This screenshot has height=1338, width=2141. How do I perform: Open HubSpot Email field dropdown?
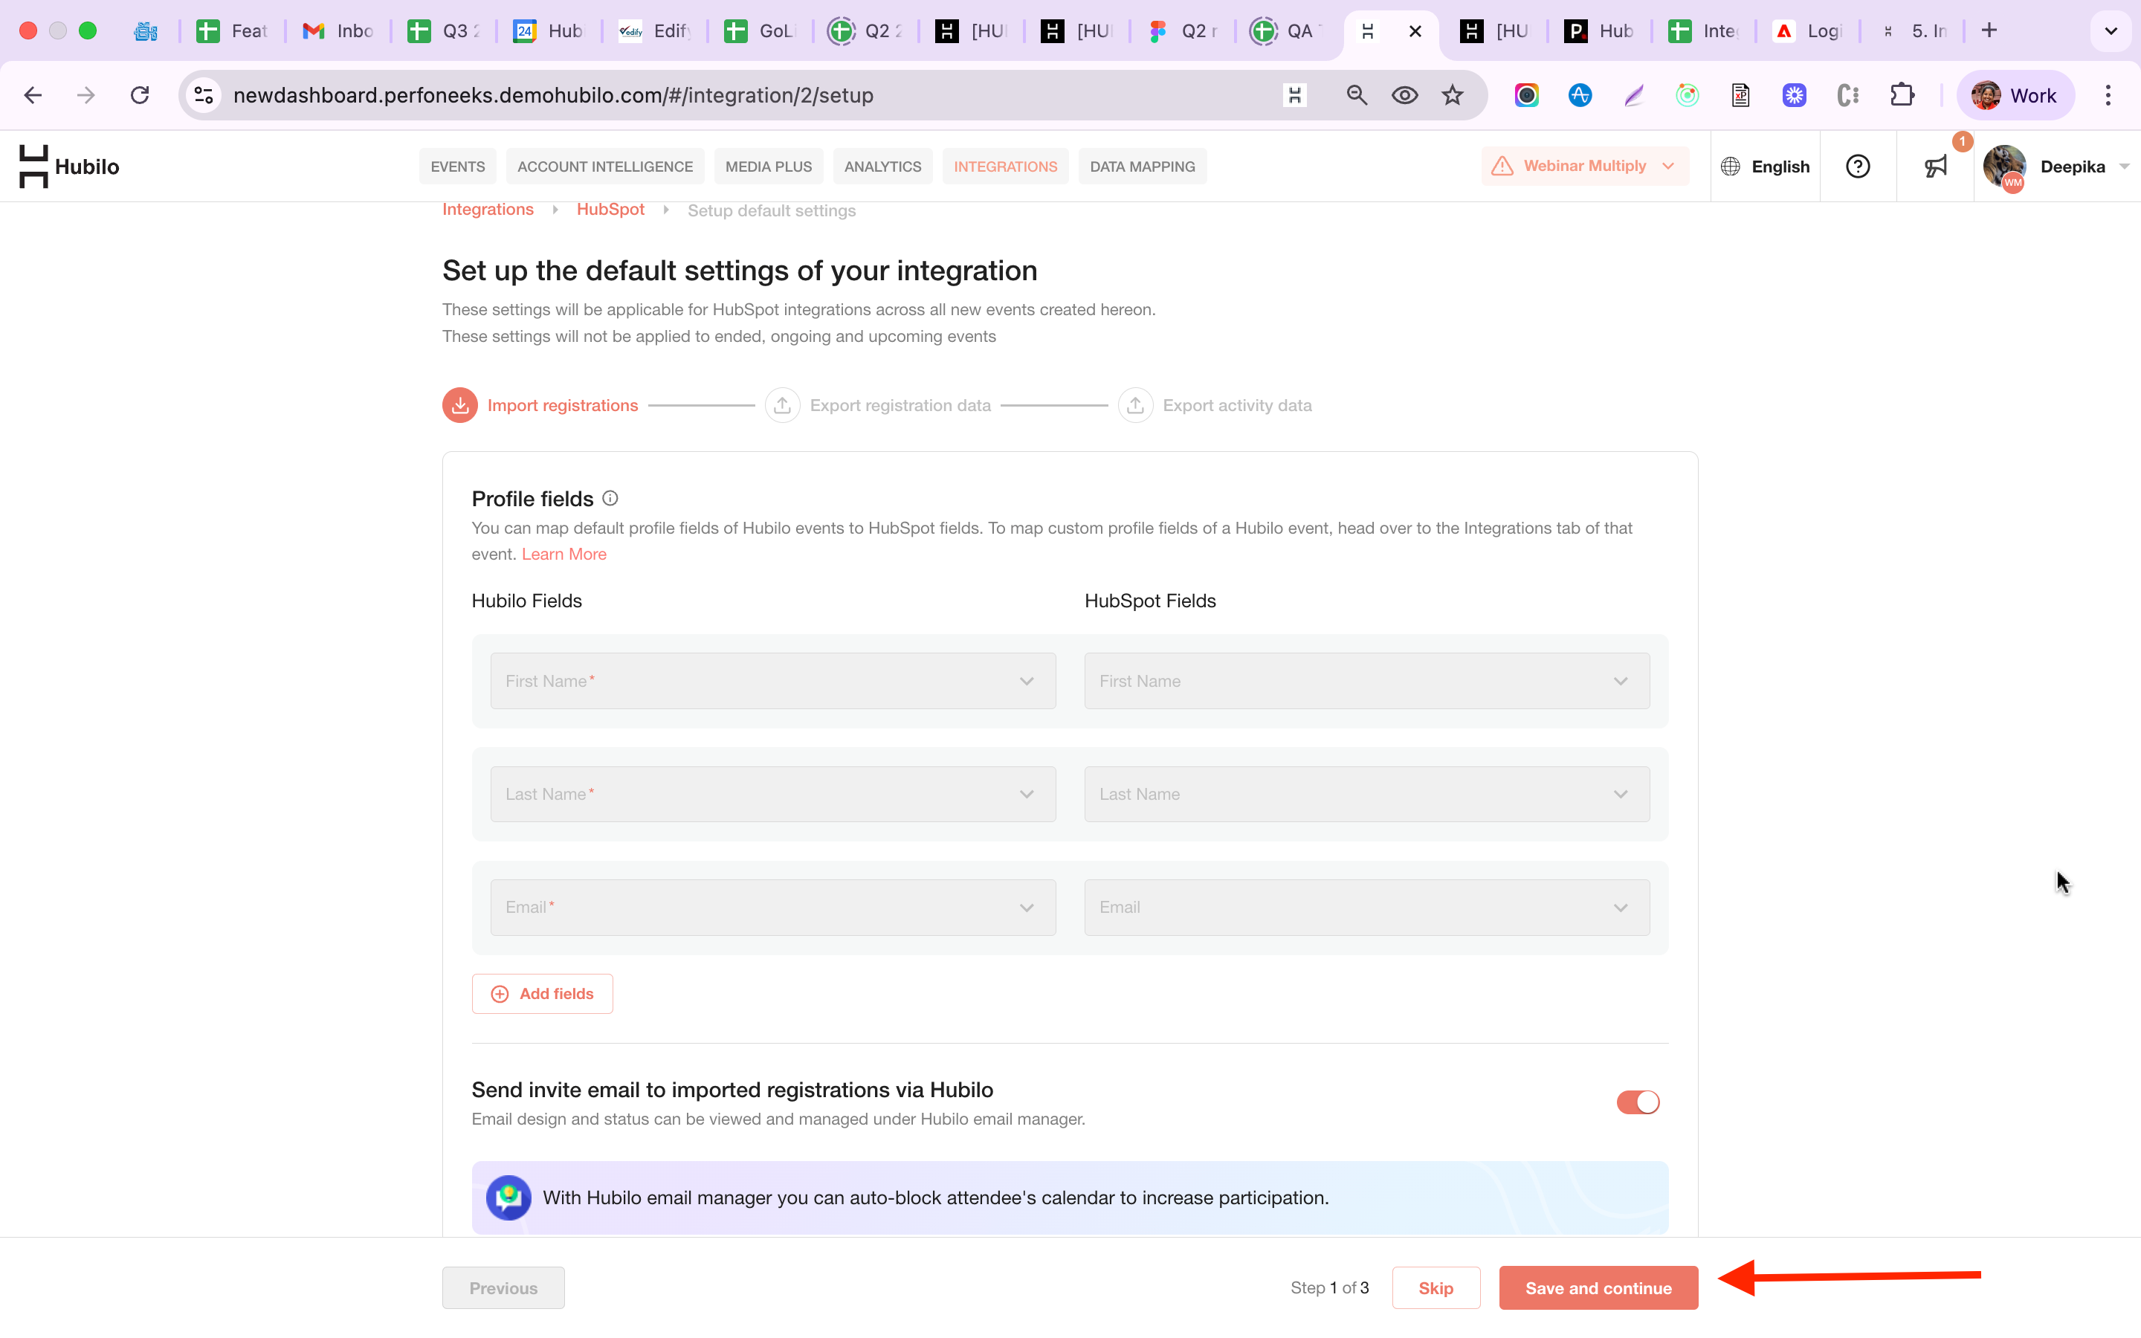1367,907
